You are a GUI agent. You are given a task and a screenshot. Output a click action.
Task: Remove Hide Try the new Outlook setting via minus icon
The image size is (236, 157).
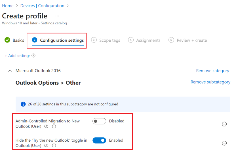(224, 143)
